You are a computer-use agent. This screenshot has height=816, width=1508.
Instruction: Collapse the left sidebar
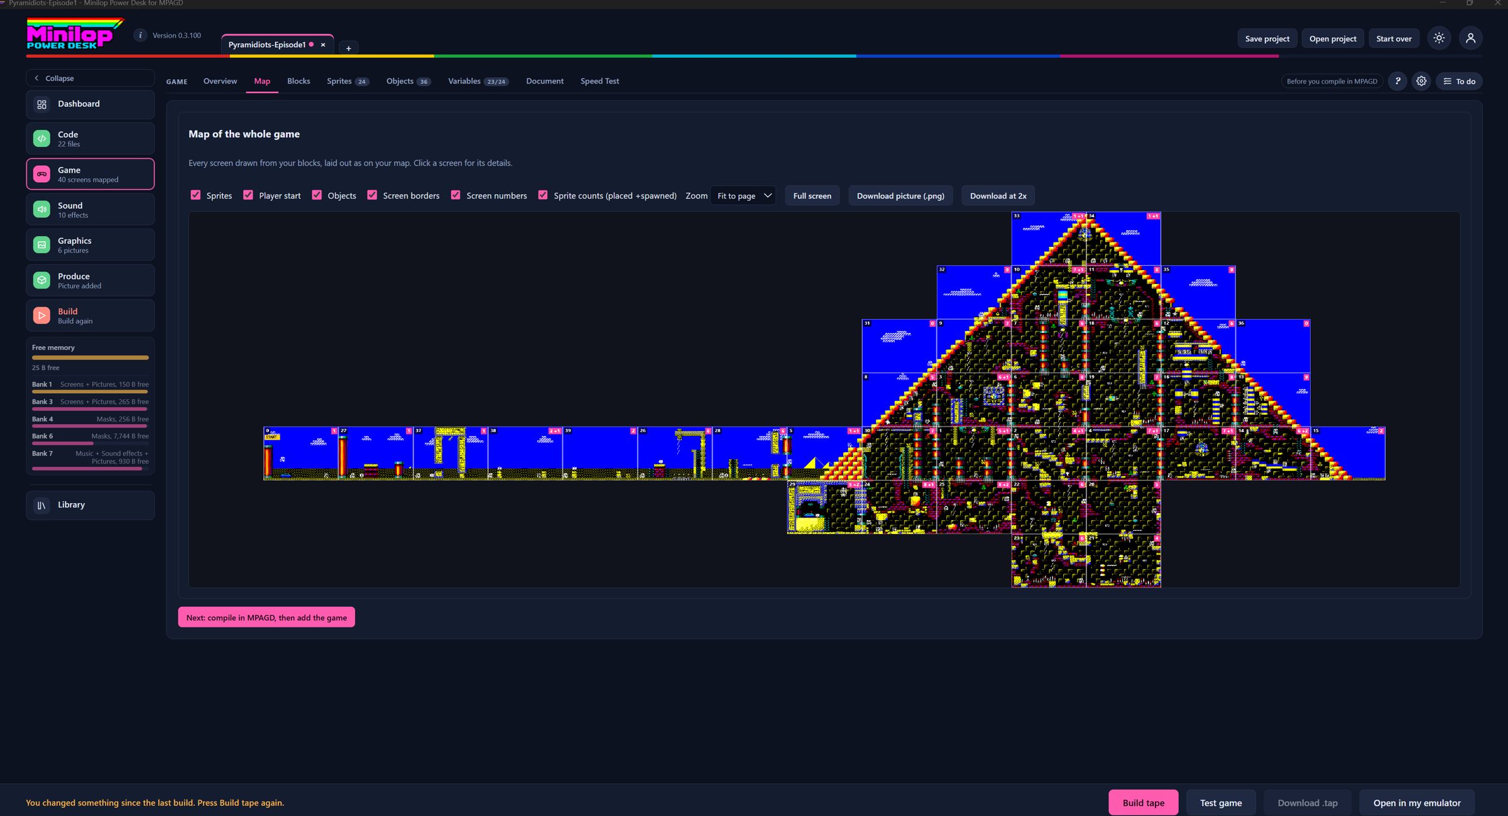pos(90,78)
